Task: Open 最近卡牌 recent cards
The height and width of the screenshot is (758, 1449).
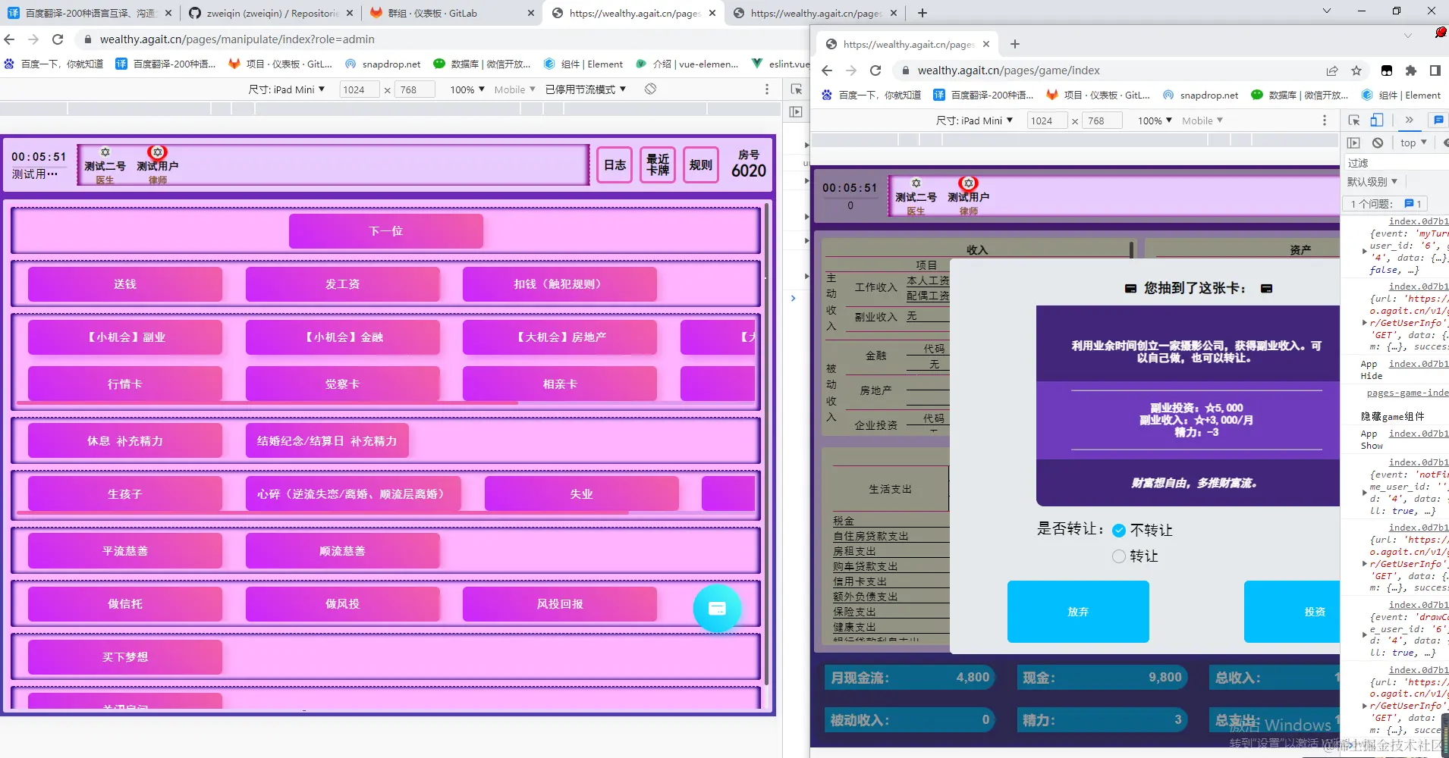Action: pyautogui.click(x=658, y=164)
